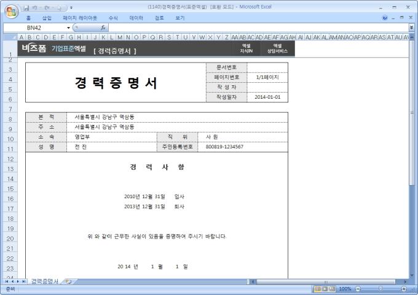
Task: Switch to Page Layout view in status bar
Action: pos(325,289)
